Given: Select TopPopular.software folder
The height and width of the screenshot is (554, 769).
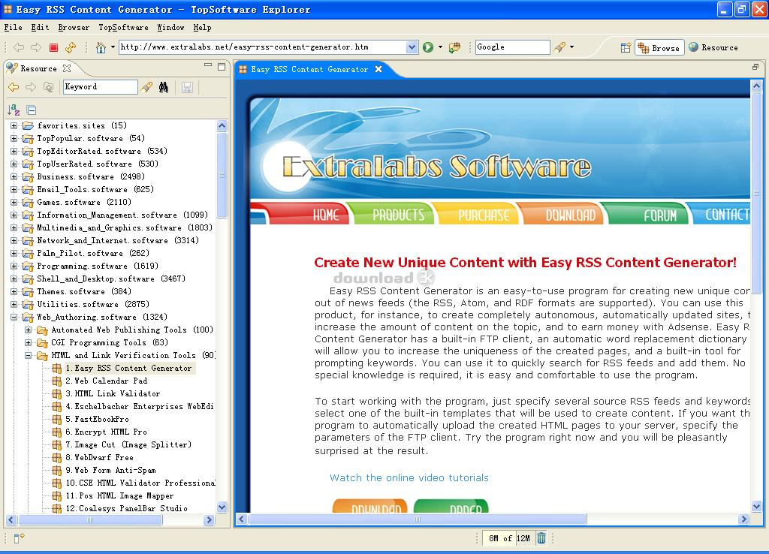Looking at the screenshot, I should point(91,139).
